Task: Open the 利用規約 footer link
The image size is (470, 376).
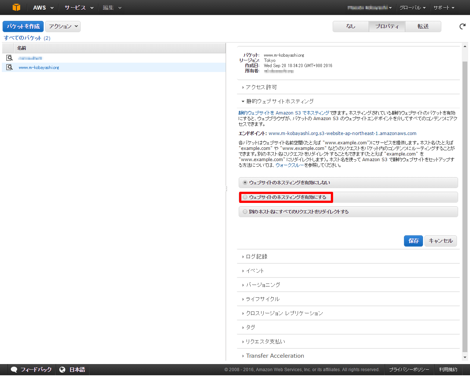Action: [x=448, y=370]
